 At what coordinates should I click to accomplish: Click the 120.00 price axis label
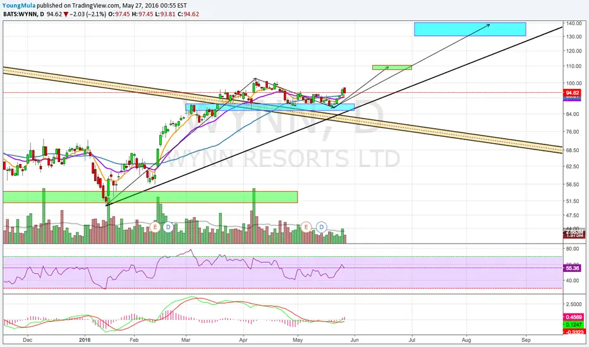point(574,51)
